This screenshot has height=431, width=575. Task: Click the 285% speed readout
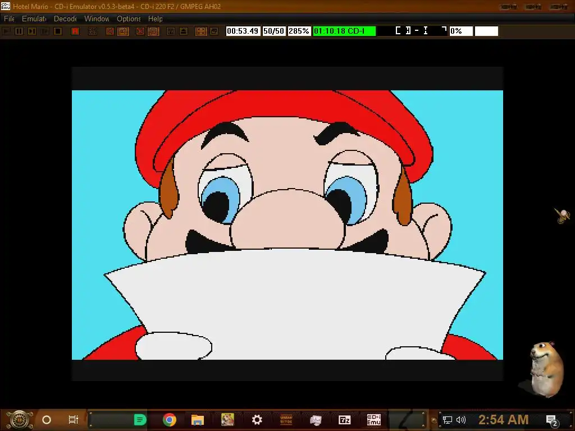tap(299, 31)
